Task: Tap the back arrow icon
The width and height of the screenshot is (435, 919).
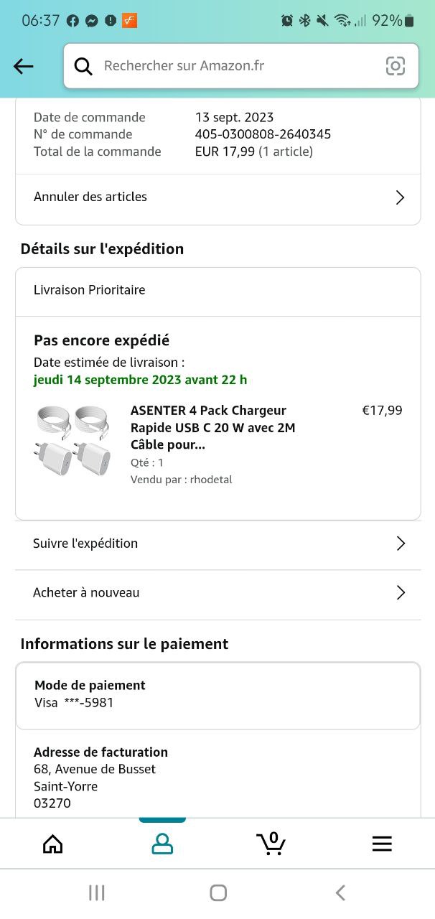Action: [24, 67]
